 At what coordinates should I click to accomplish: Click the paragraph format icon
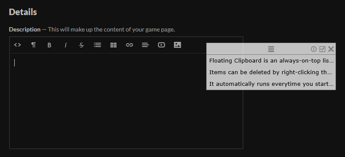(33, 45)
